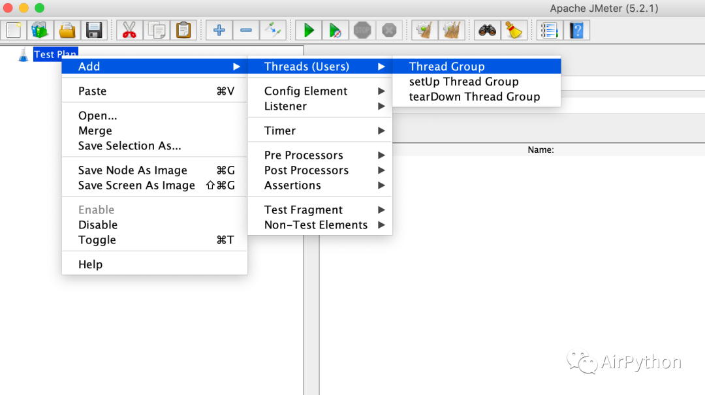Image resolution: width=705 pixels, height=395 pixels.
Task: Click the New test plan icon
Action: [x=14, y=30]
